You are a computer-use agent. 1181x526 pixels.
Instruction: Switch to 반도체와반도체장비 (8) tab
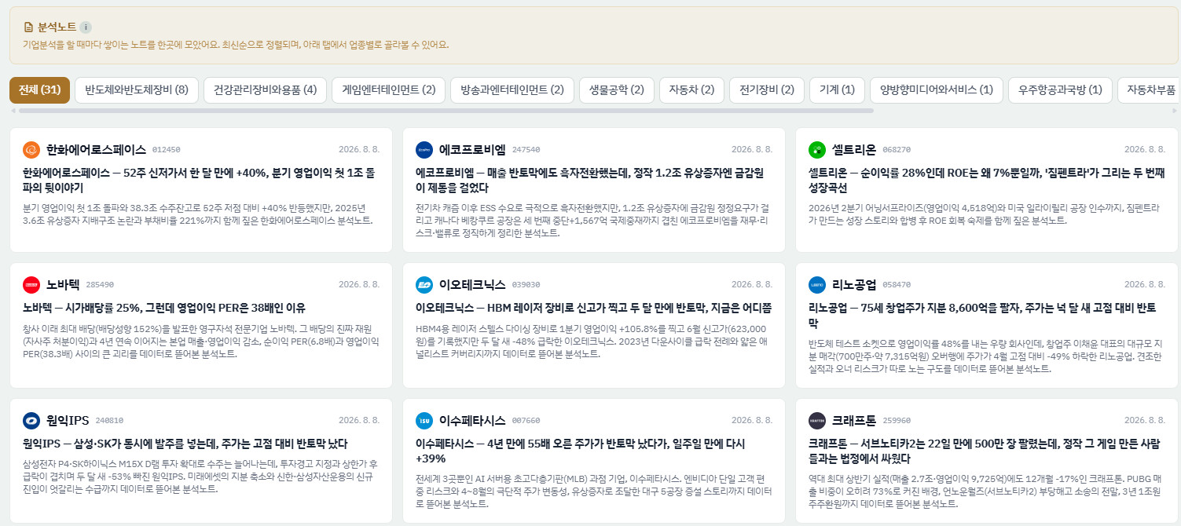[x=137, y=89]
